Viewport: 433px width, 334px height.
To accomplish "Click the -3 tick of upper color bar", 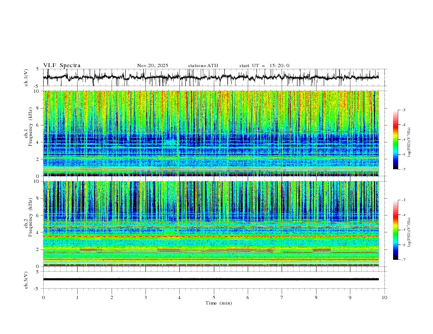I will [x=403, y=110].
